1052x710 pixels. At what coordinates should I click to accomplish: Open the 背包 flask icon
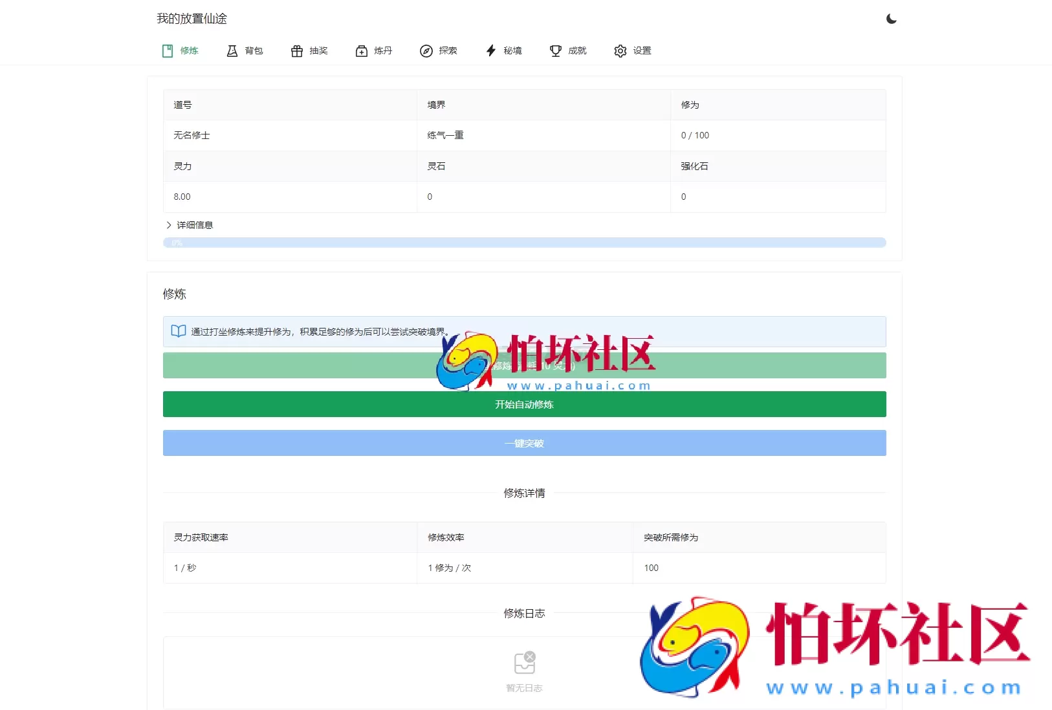(x=232, y=50)
